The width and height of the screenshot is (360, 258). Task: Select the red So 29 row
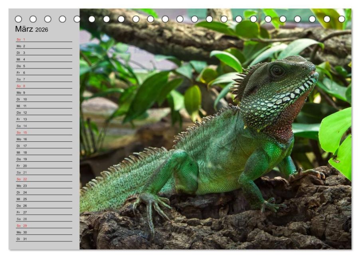point(44,225)
